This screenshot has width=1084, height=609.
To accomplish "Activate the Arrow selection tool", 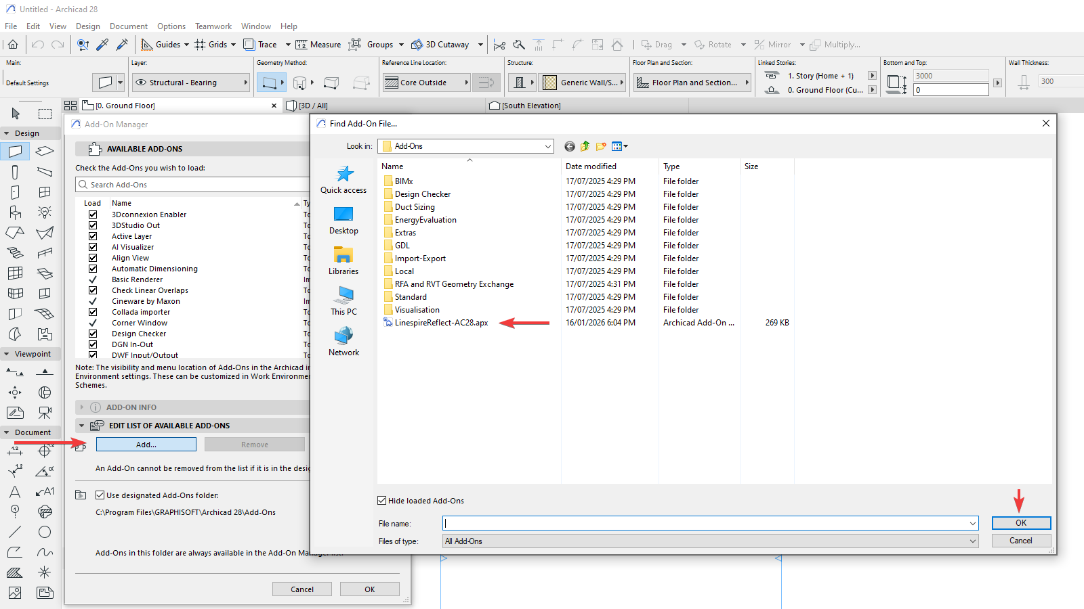I will [15, 113].
